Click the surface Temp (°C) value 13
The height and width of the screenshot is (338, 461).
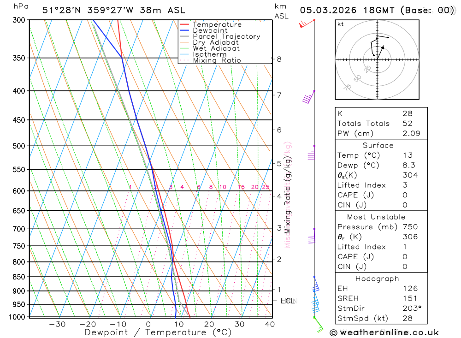pos(408,155)
